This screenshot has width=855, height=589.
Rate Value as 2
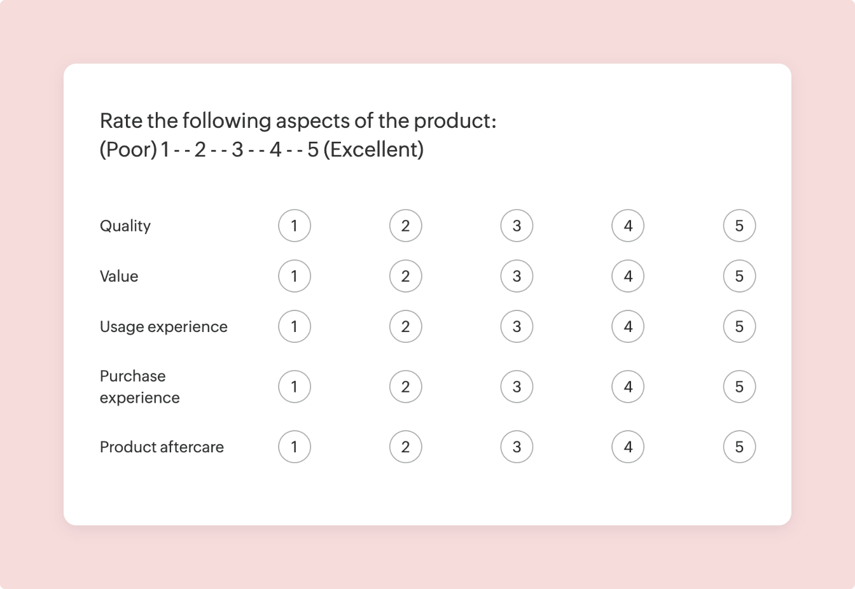point(405,276)
